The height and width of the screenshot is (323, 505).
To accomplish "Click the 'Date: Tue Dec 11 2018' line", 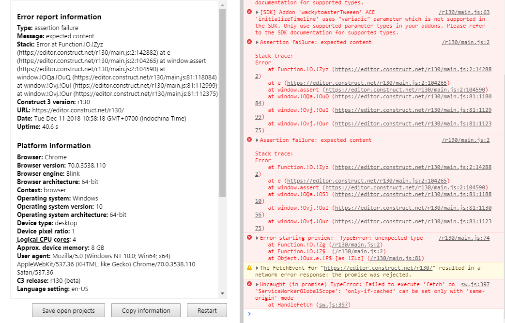I will (x=102, y=119).
